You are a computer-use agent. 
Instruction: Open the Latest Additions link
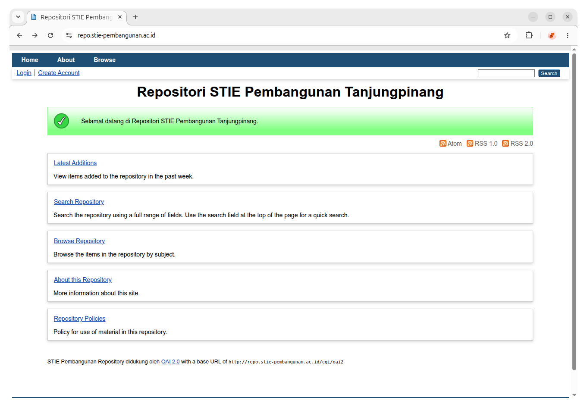tap(75, 163)
